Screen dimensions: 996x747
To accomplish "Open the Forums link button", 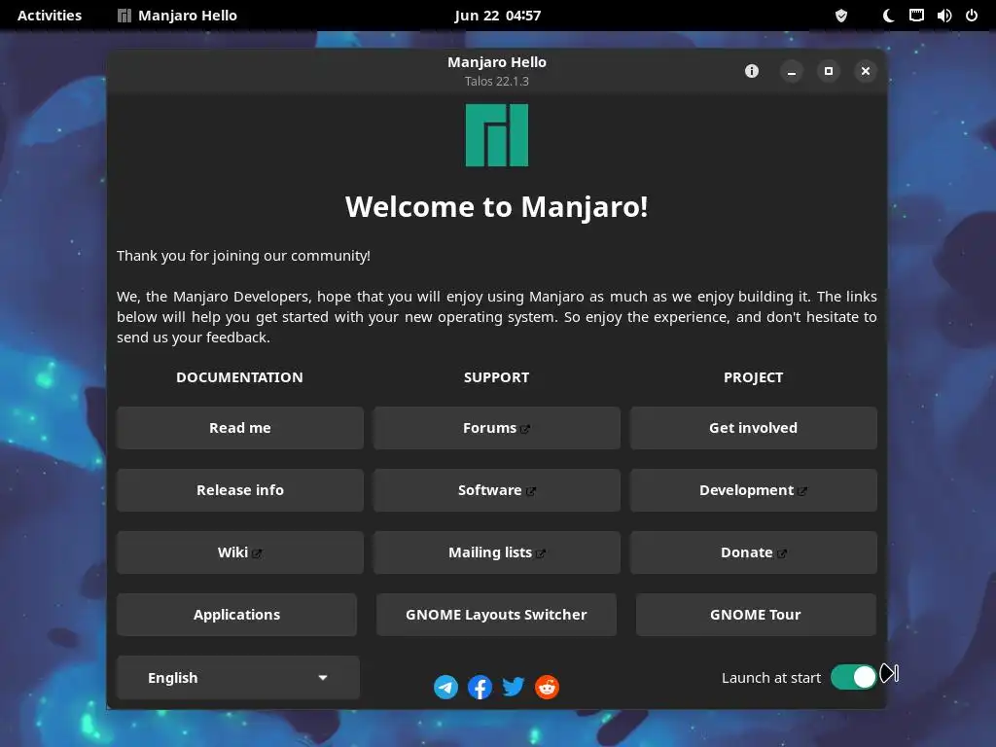I will (x=497, y=428).
